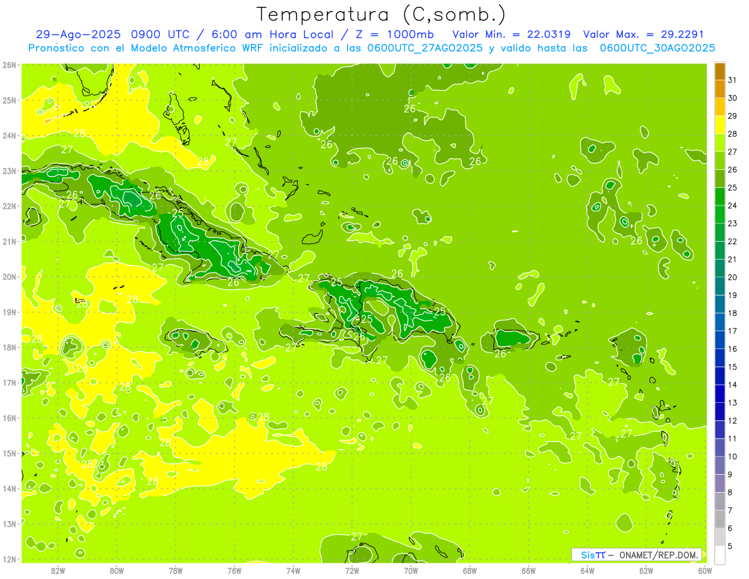Click color scale label '15'
Viewport: 749px width, 579px height.
tap(732, 367)
